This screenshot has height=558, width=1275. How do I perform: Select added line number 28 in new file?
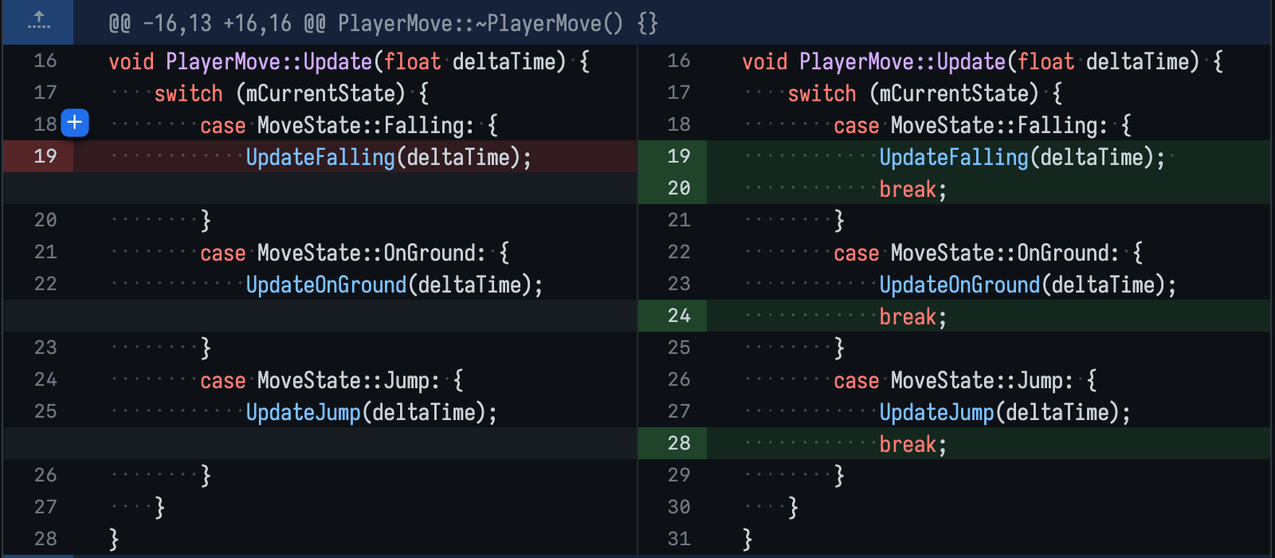[x=679, y=443]
